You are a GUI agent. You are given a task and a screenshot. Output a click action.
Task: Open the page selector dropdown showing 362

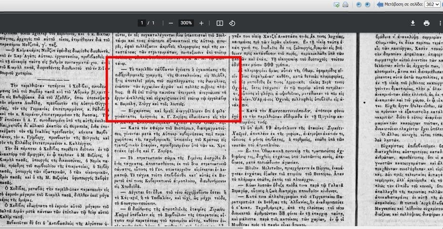click(433, 4)
